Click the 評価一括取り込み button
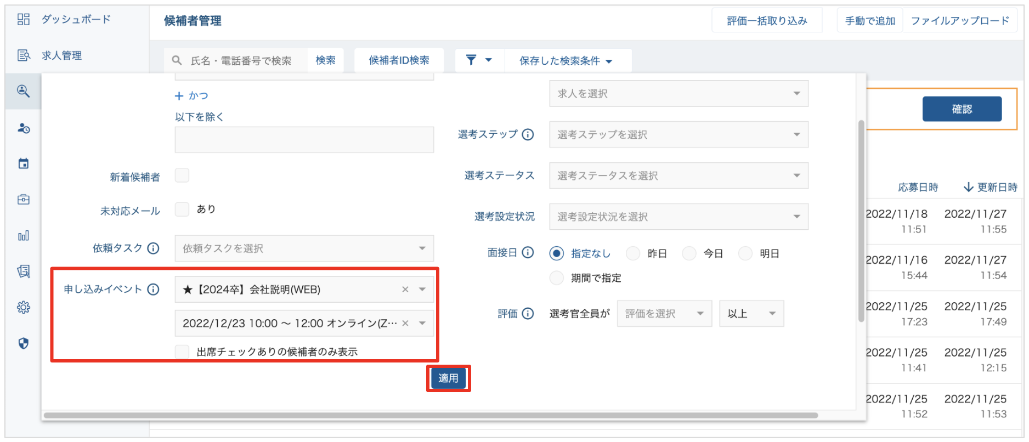The width and height of the screenshot is (1029, 442). (x=766, y=21)
